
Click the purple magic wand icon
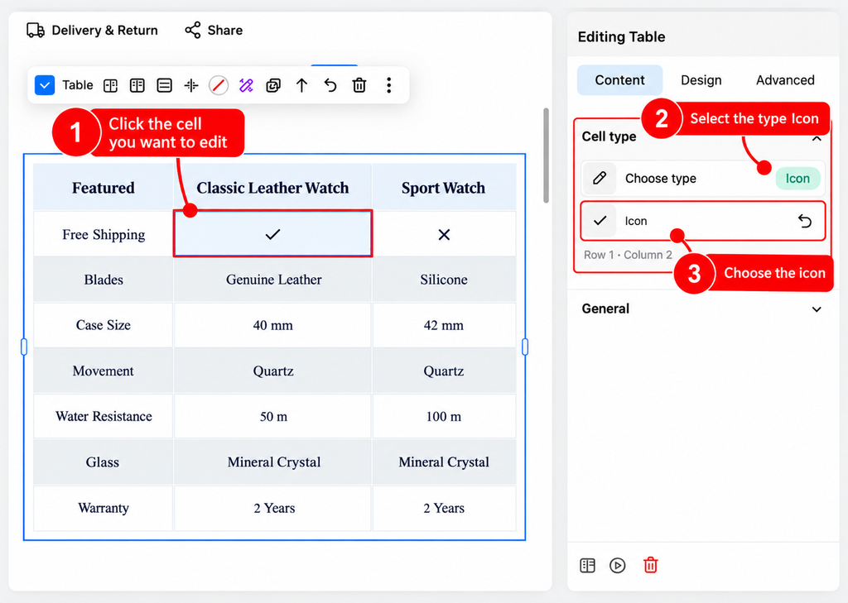click(x=246, y=85)
